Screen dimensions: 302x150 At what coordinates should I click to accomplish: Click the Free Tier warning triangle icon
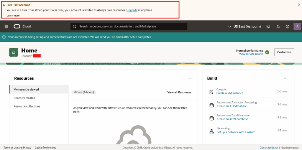pyautogui.click(x=4, y=5)
